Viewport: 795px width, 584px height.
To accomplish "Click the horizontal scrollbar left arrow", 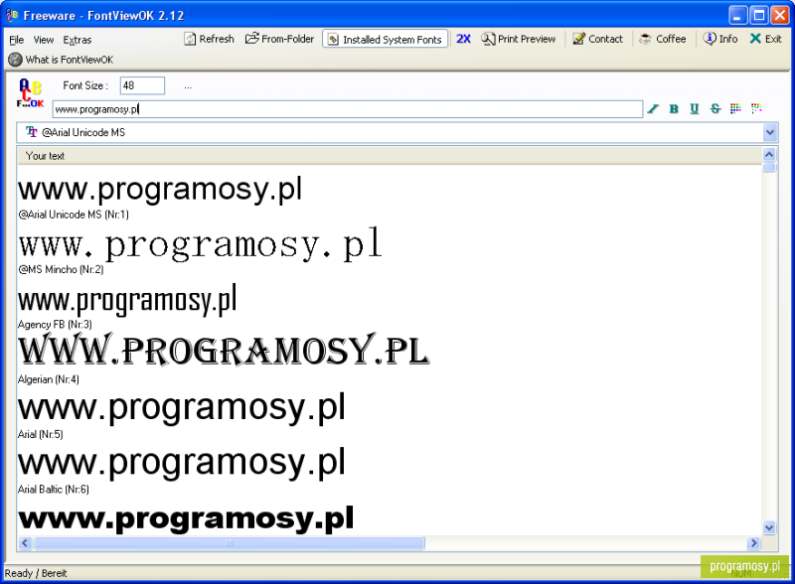I will (x=25, y=543).
